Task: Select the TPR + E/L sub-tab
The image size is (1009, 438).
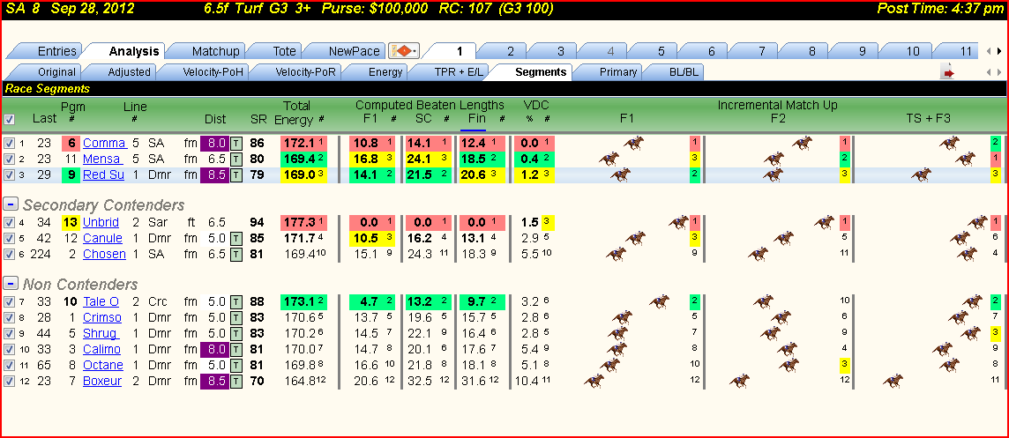Action: 457,72
